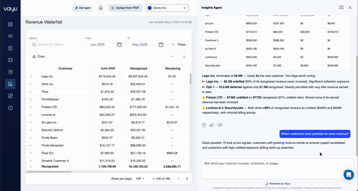Click the Insights Agent panel scrollbar
The height and width of the screenshot is (191, 358).
point(357,106)
